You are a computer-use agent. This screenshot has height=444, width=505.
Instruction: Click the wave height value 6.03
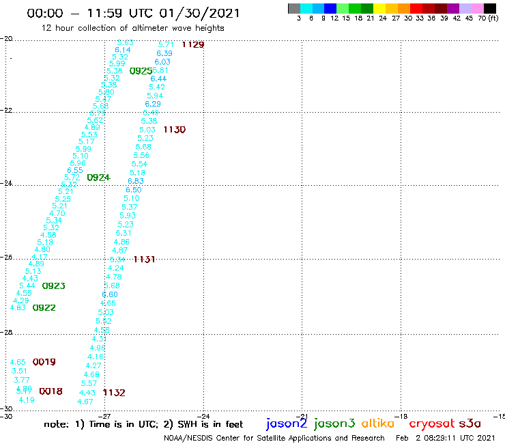click(x=162, y=61)
